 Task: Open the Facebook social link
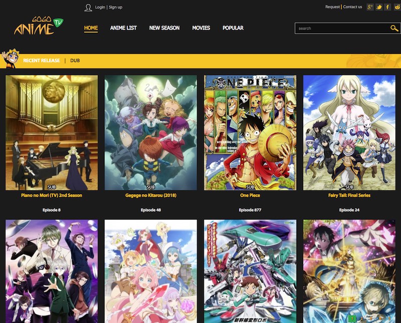[387, 7]
